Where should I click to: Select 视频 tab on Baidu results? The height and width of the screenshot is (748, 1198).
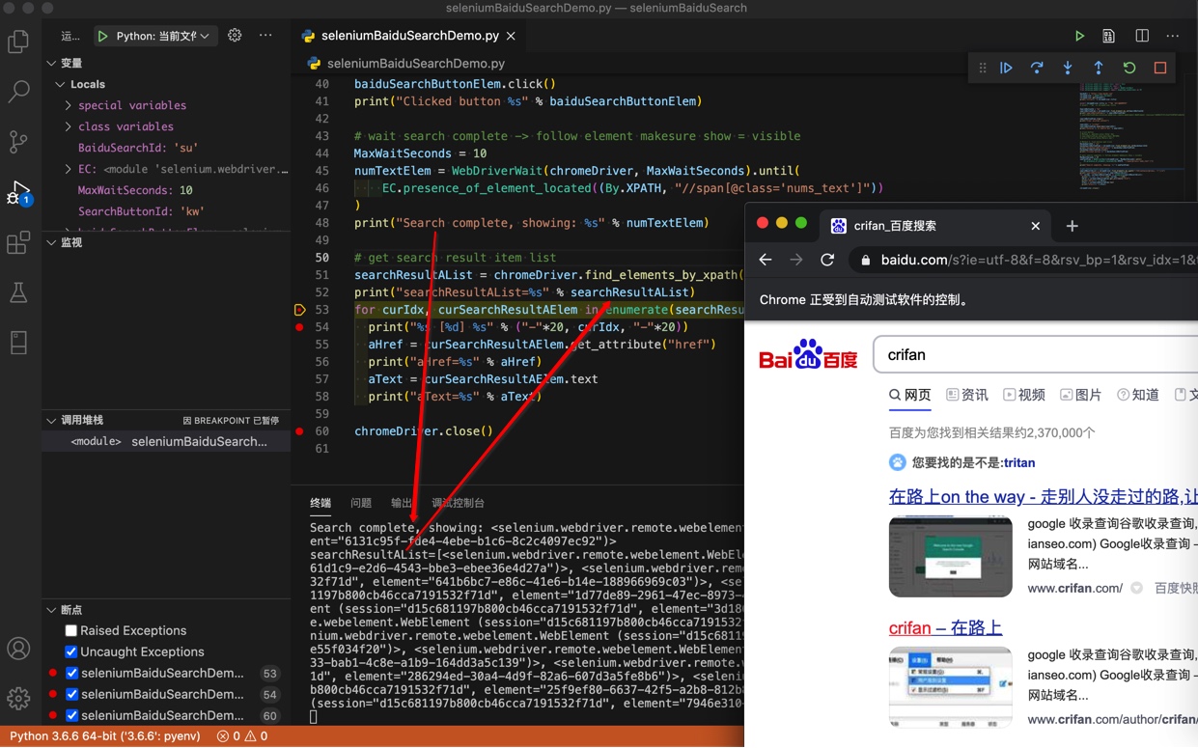1024,395
